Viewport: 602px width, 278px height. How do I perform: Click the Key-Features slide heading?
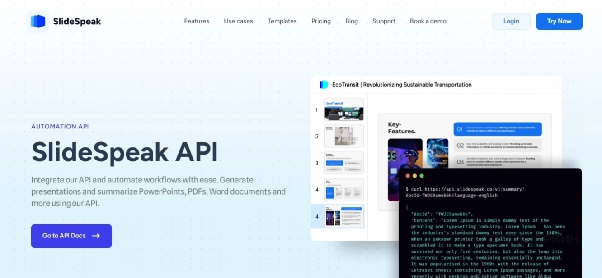coord(402,128)
